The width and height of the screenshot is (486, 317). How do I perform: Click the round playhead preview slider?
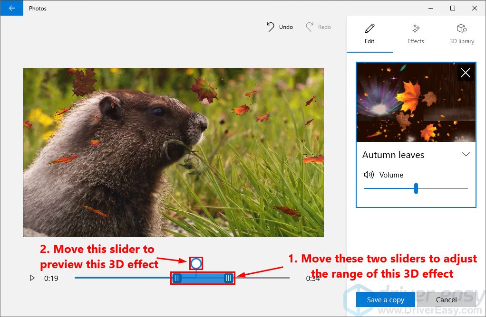tap(196, 263)
